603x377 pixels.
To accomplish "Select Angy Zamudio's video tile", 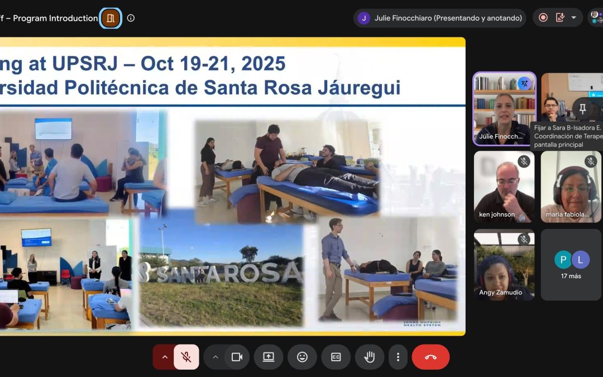I will point(504,265).
